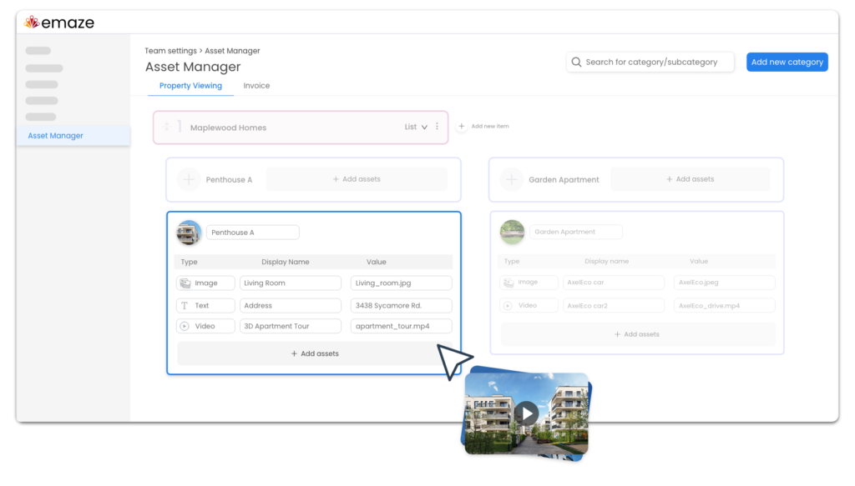Click the Search for category/subcategory field
The width and height of the screenshot is (855, 486).
[650, 62]
